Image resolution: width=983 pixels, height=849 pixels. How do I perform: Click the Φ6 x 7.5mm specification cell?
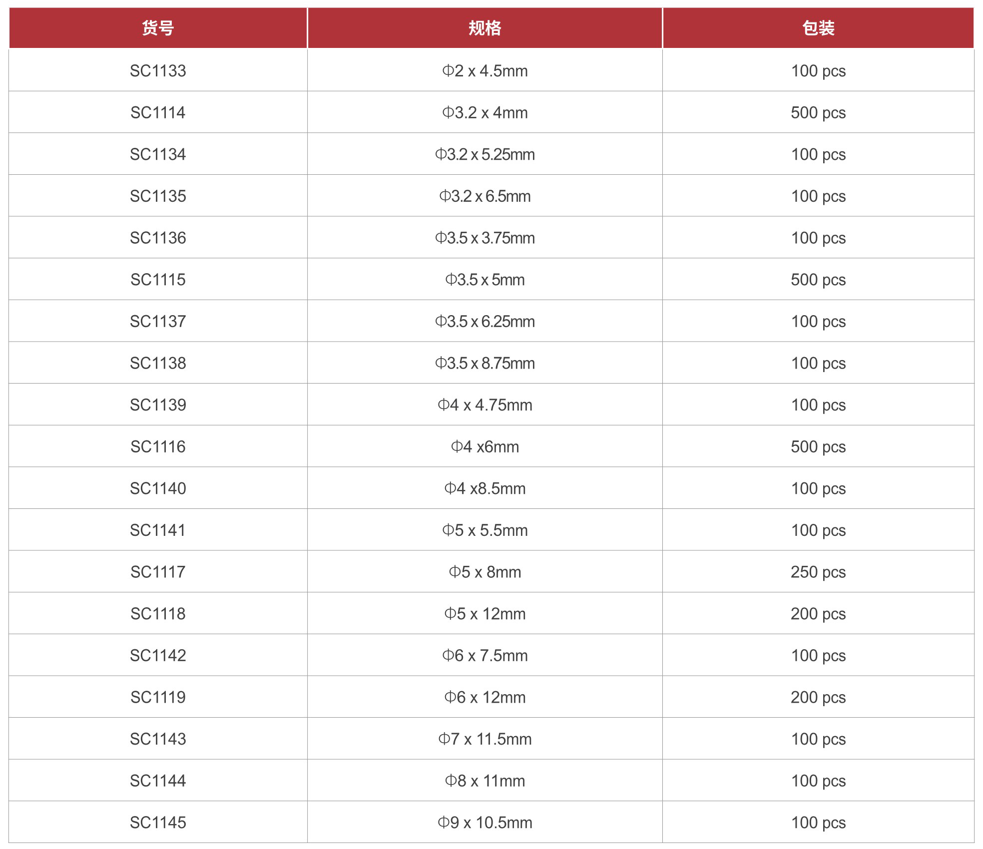(x=485, y=656)
